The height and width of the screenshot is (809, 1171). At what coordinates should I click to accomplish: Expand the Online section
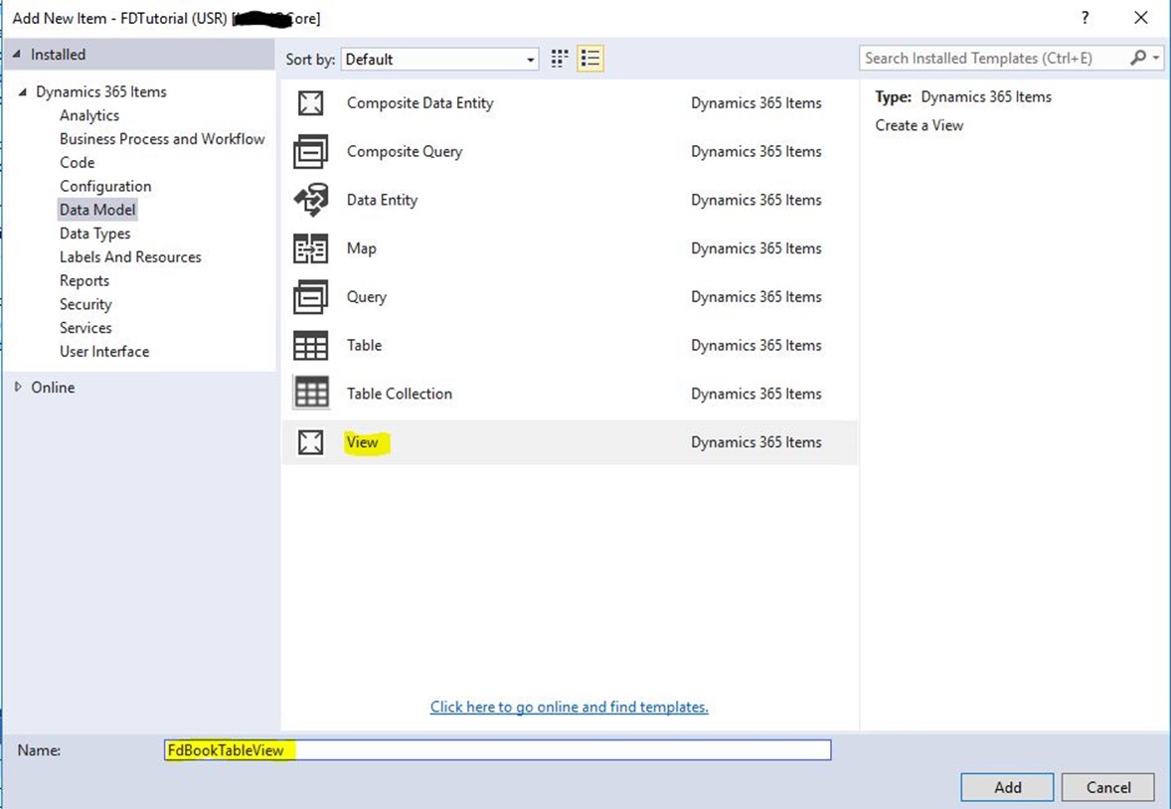click(18, 387)
